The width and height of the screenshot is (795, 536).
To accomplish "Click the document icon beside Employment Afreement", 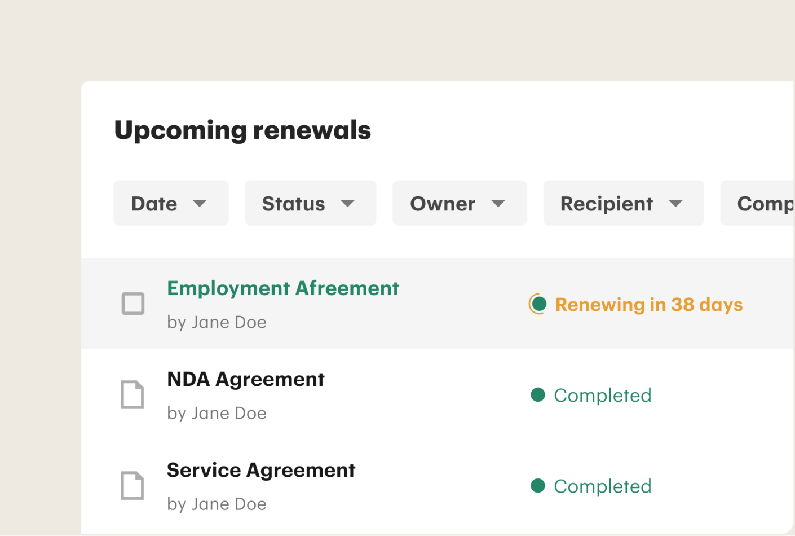I will [132, 304].
